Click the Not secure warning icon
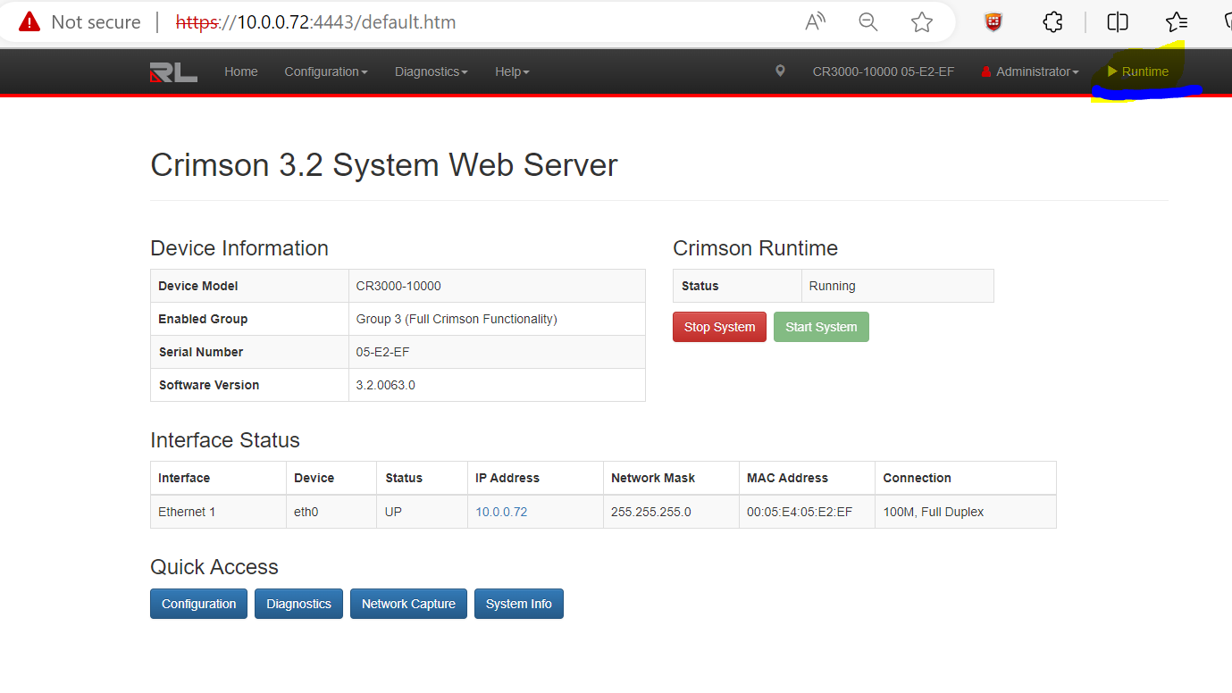Viewport: 1232px width, 693px height. click(x=29, y=21)
